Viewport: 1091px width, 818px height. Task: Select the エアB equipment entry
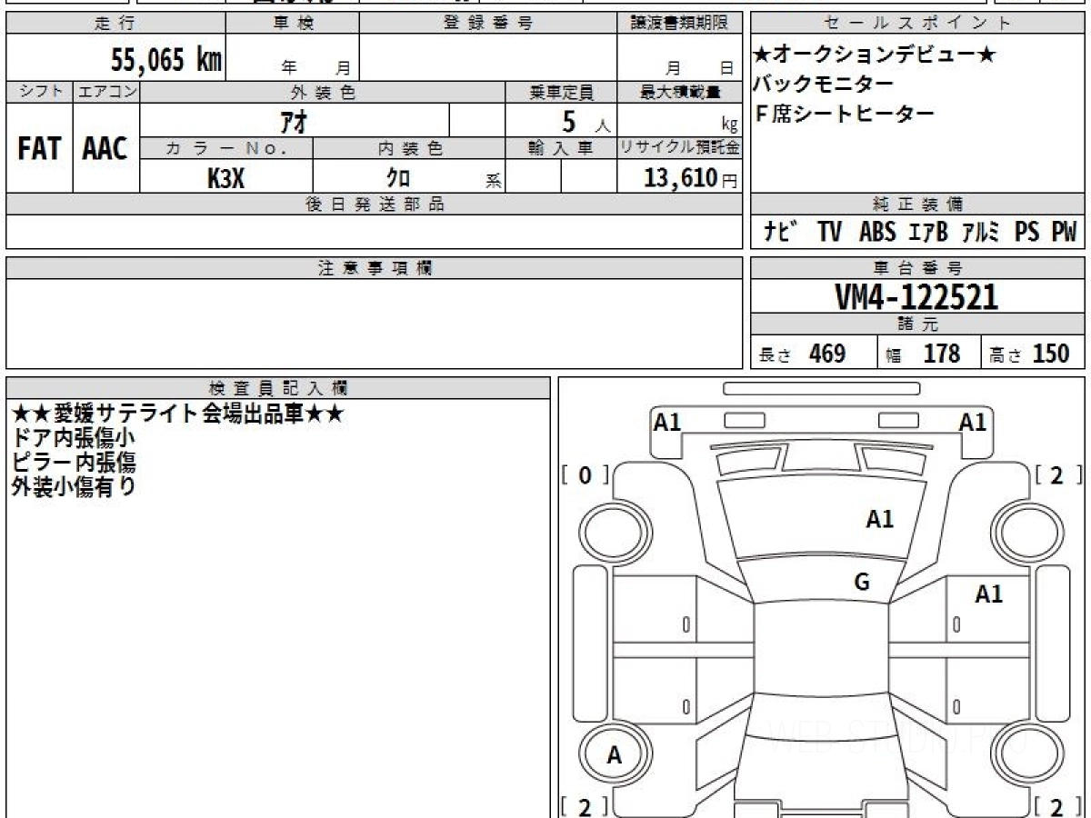point(927,232)
